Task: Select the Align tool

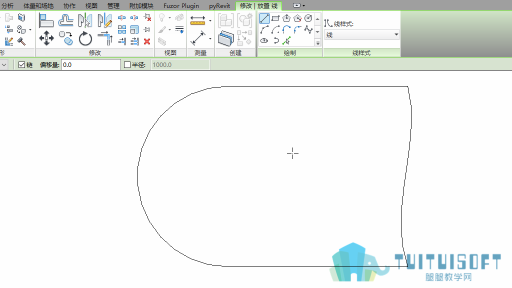Action: click(x=45, y=20)
